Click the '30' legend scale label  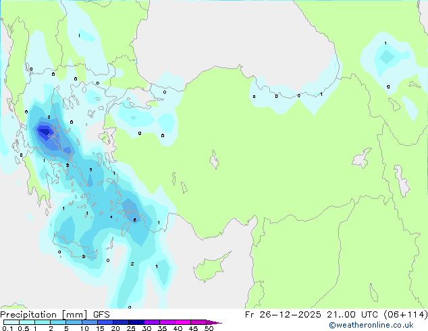click(146, 328)
